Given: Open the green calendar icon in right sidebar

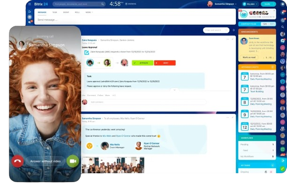Looking at the screenshot, I should [x=283, y=149].
